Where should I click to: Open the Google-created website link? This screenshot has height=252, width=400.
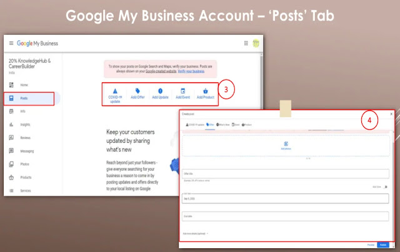click(x=161, y=71)
